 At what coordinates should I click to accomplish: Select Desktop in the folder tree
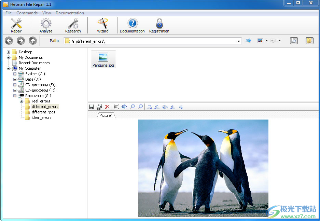(26, 52)
